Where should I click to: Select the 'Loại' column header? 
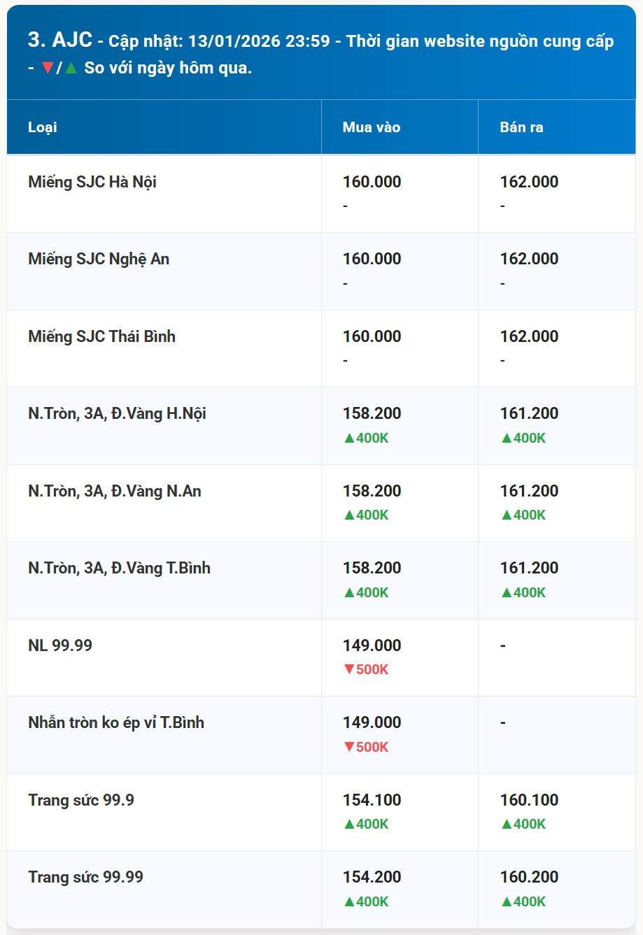(x=43, y=127)
